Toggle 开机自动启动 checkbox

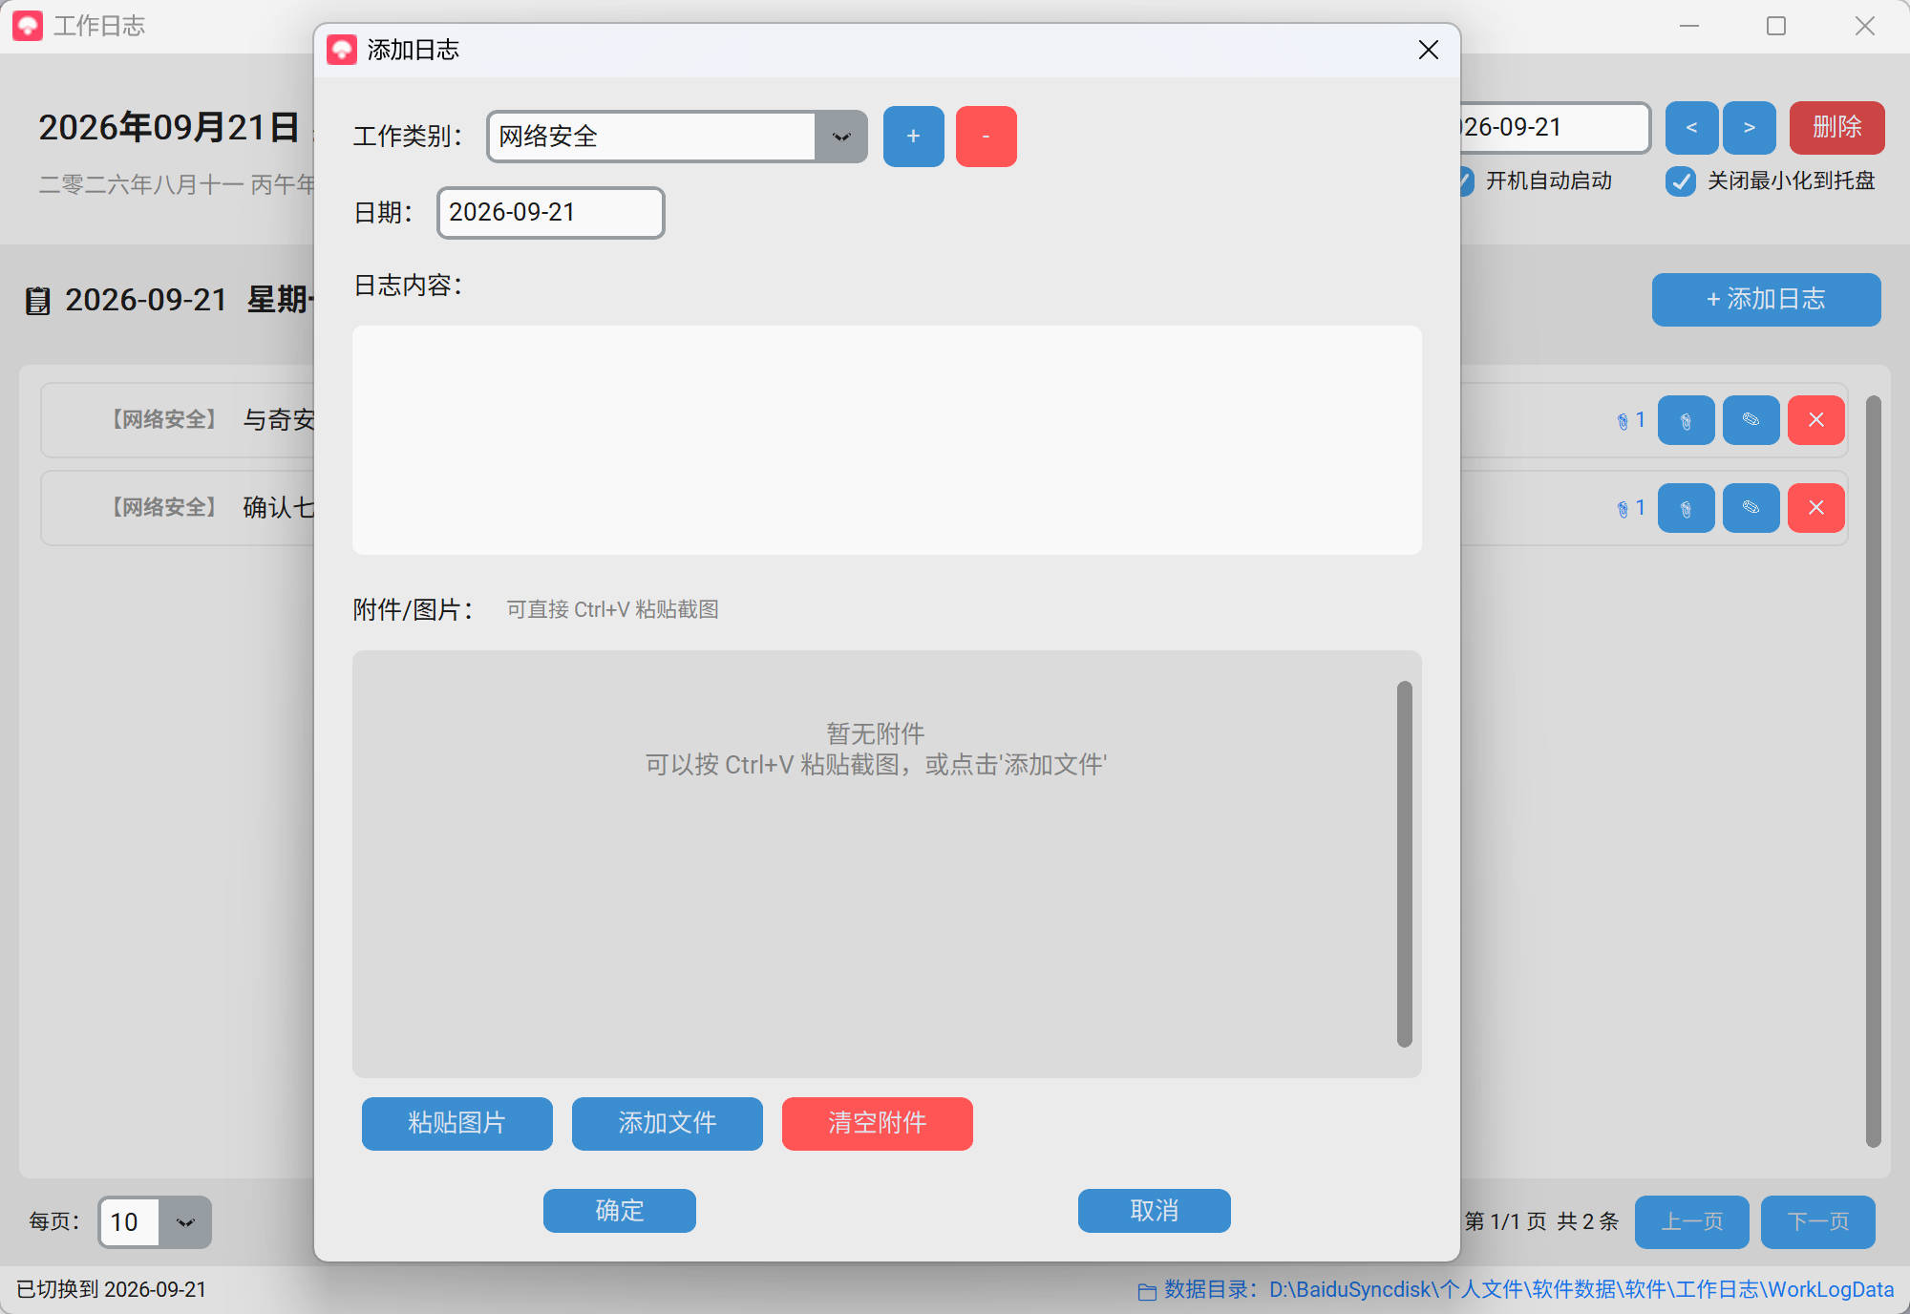(x=1467, y=180)
